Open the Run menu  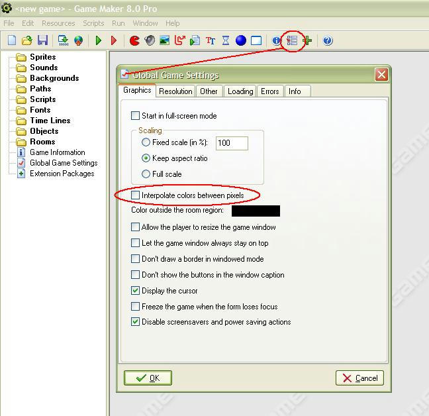119,23
